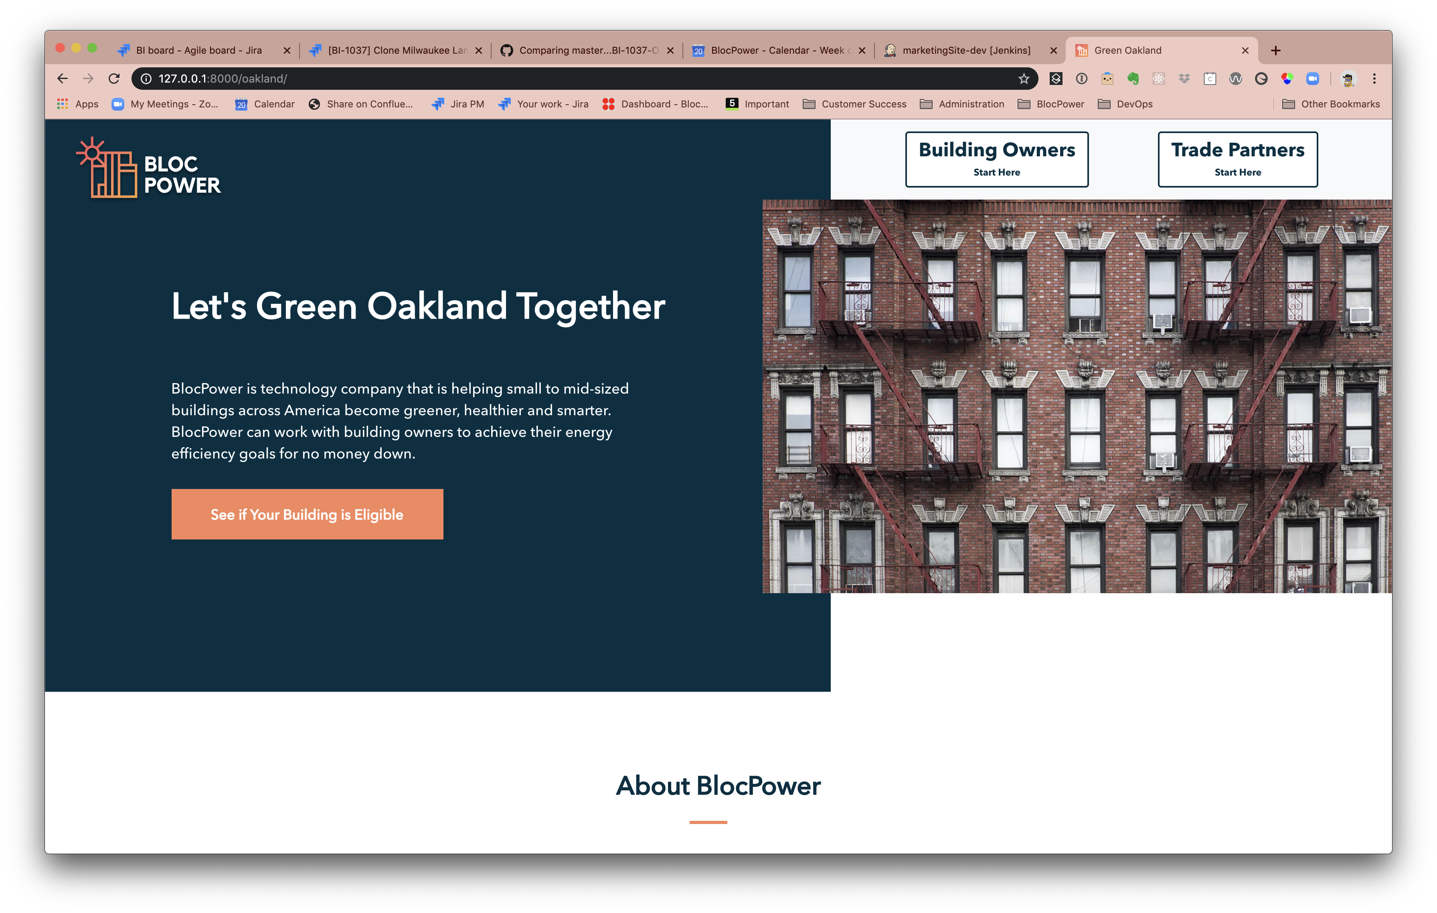Viewport: 1437px width, 913px height.
Task: Open Chrome's three-dot menu
Action: (x=1374, y=79)
